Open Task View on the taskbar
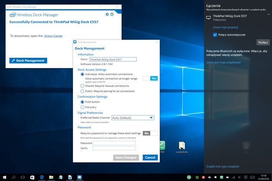Screen dimensions: 272x181 (23, 177)
